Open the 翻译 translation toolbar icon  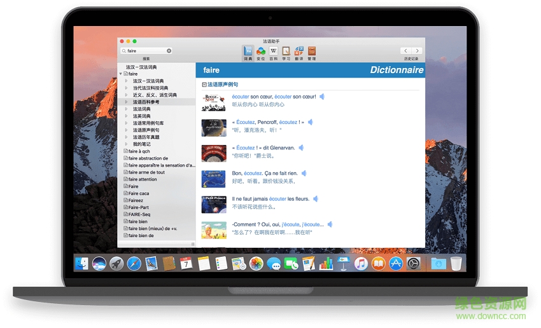pyautogui.click(x=299, y=51)
